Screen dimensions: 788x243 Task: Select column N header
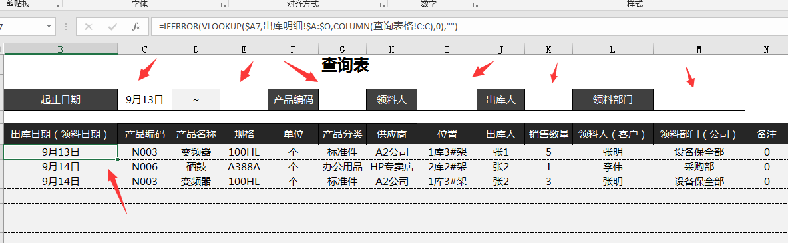(x=767, y=49)
